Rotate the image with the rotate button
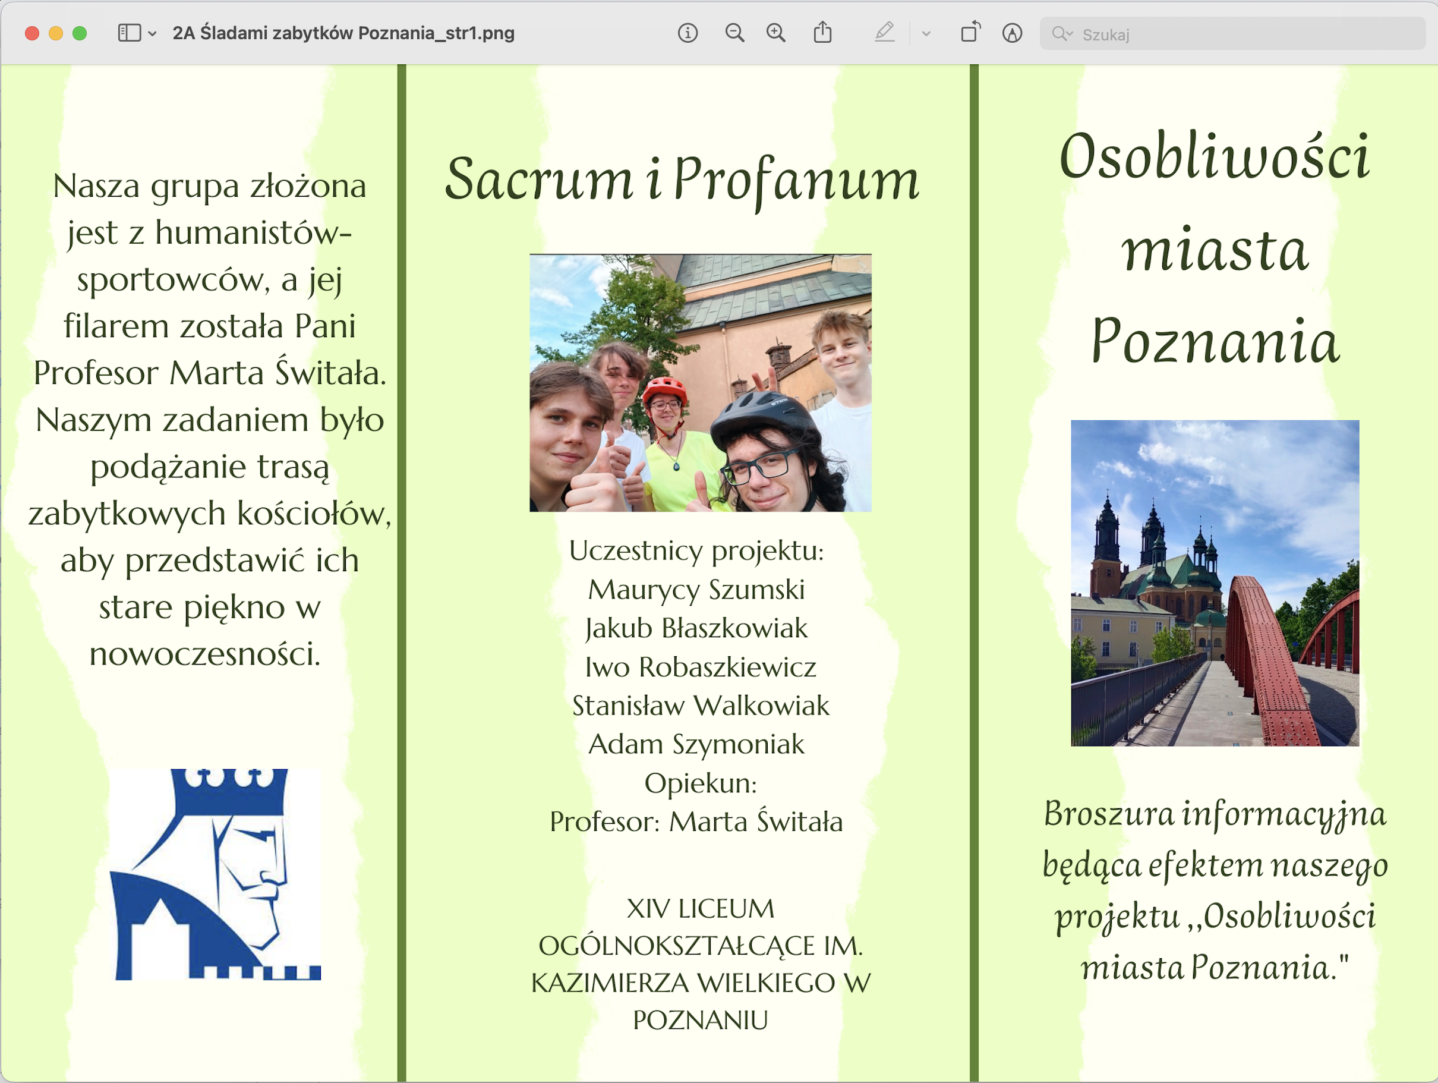Image resolution: width=1438 pixels, height=1083 pixels. click(970, 33)
